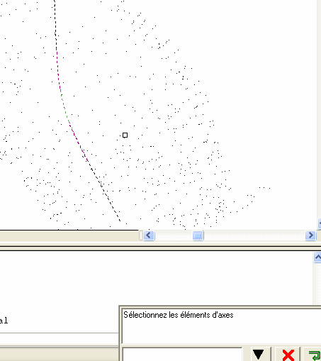Screen dimensions: 321x361
Task: Click the small square pickbox cursor
Action: (125, 135)
